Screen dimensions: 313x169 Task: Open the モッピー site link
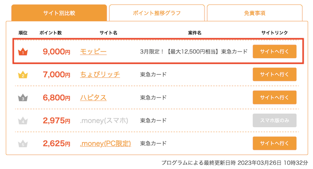tap(93, 52)
